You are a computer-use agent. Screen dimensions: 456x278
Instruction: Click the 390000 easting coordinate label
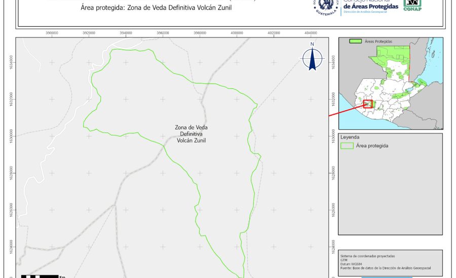pyautogui.click(x=52, y=33)
